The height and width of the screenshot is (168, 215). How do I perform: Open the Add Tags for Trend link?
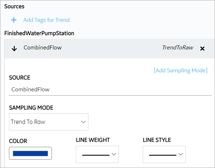click(47, 20)
